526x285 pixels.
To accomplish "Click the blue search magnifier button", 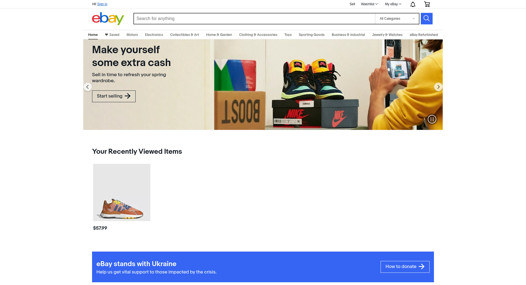I will coord(427,19).
